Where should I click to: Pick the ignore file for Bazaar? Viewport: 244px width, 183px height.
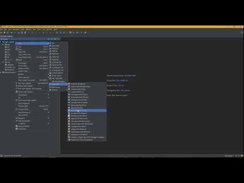[x=87, y=84]
